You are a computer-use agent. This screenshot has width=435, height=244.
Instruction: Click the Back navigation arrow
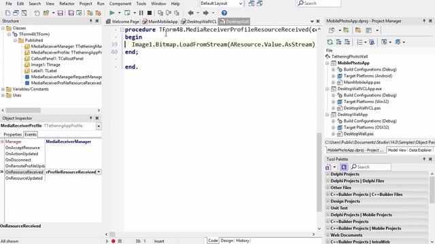click(190, 13)
